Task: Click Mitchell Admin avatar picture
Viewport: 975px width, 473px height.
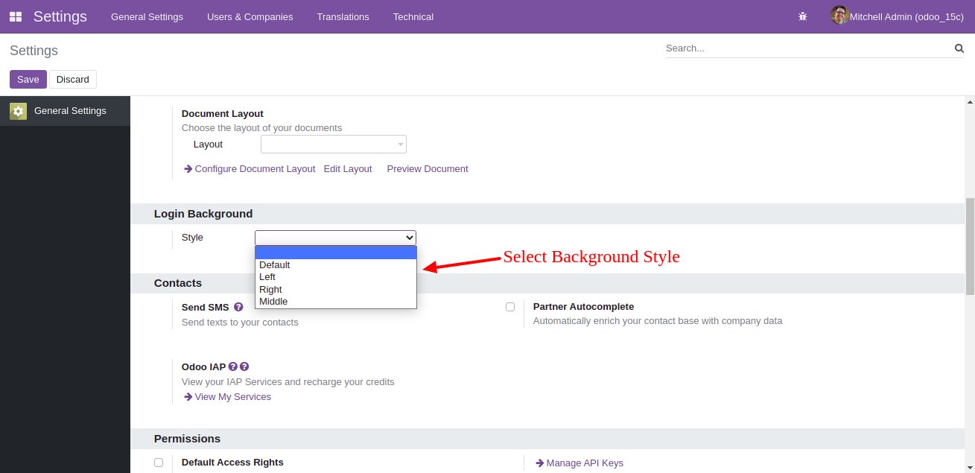Action: [x=839, y=16]
